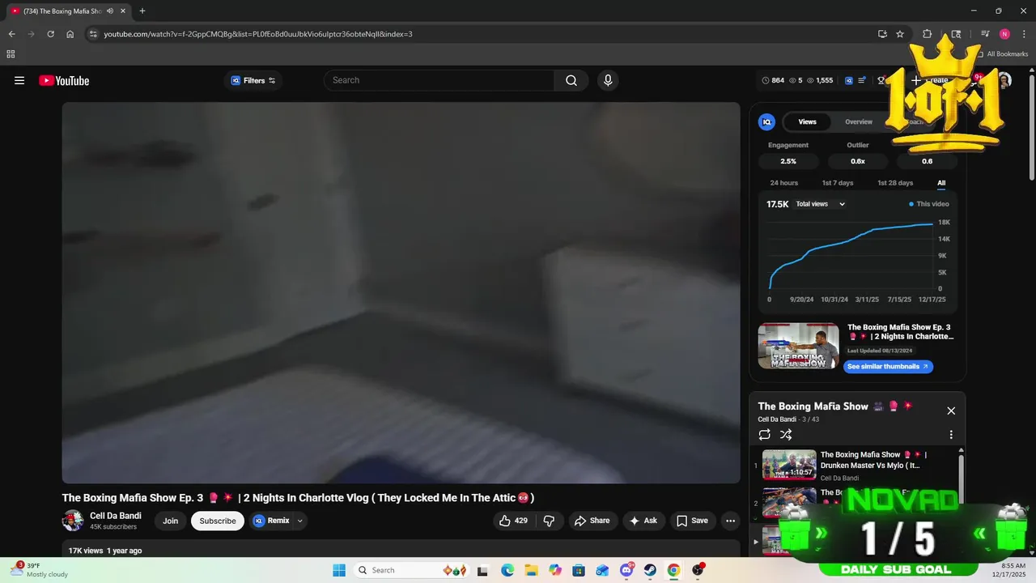The width and height of the screenshot is (1036, 583).
Task: Open File Explorer from the taskbar
Action: coord(532,570)
